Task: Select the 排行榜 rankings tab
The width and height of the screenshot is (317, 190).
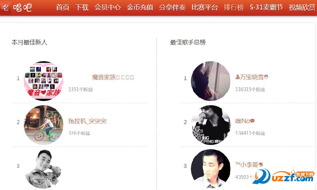Action: coord(234,7)
